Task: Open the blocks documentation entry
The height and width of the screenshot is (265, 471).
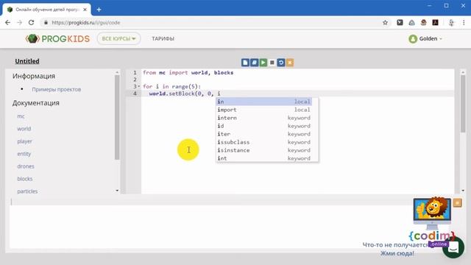Action: (x=24, y=179)
